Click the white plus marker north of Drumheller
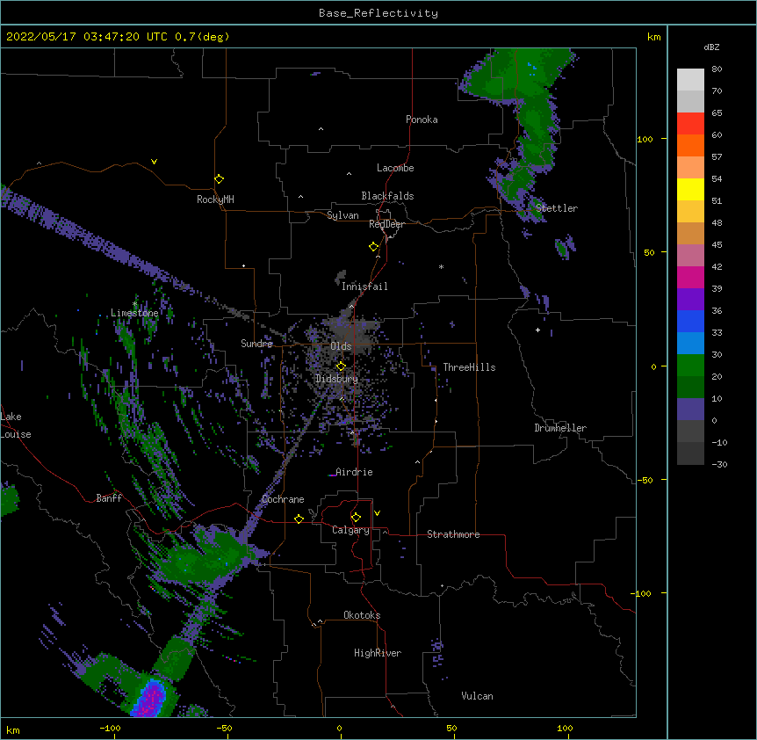Screen dimensions: 757x740 pos(537,330)
